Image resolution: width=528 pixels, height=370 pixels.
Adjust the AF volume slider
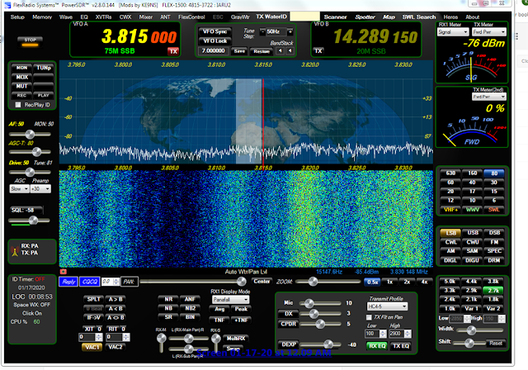click(30, 135)
